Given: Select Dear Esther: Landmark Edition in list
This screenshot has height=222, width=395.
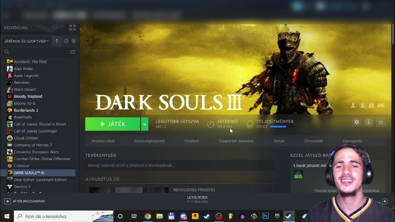Looking at the screenshot, I should 40,180.
